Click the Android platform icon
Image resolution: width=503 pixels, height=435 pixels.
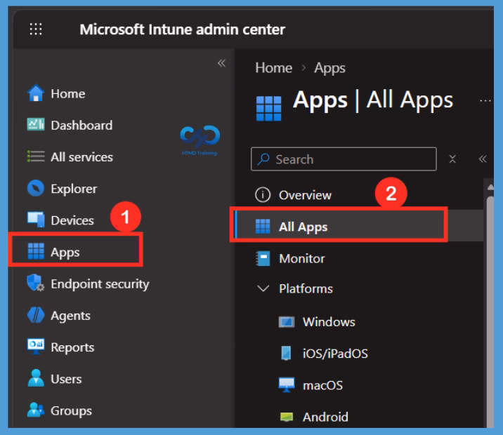(x=286, y=417)
